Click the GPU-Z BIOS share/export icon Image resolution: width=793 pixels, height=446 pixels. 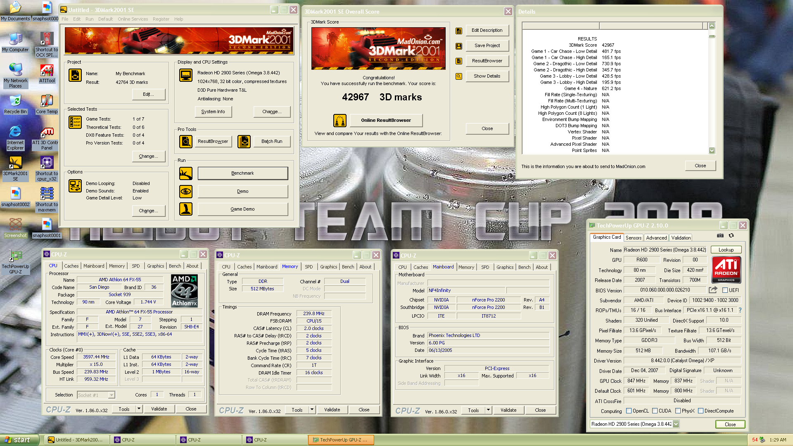pos(713,290)
